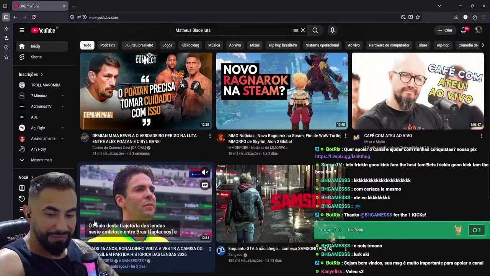Open the more options menu for the Ronaldinho video
This screenshot has width=490, height=276.
click(210, 249)
